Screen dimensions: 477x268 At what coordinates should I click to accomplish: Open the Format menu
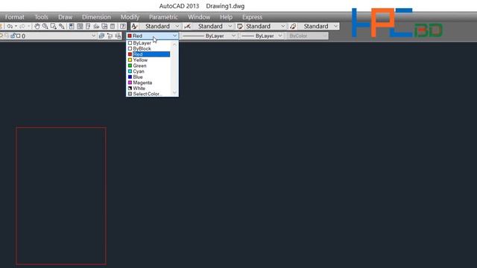[x=15, y=17]
